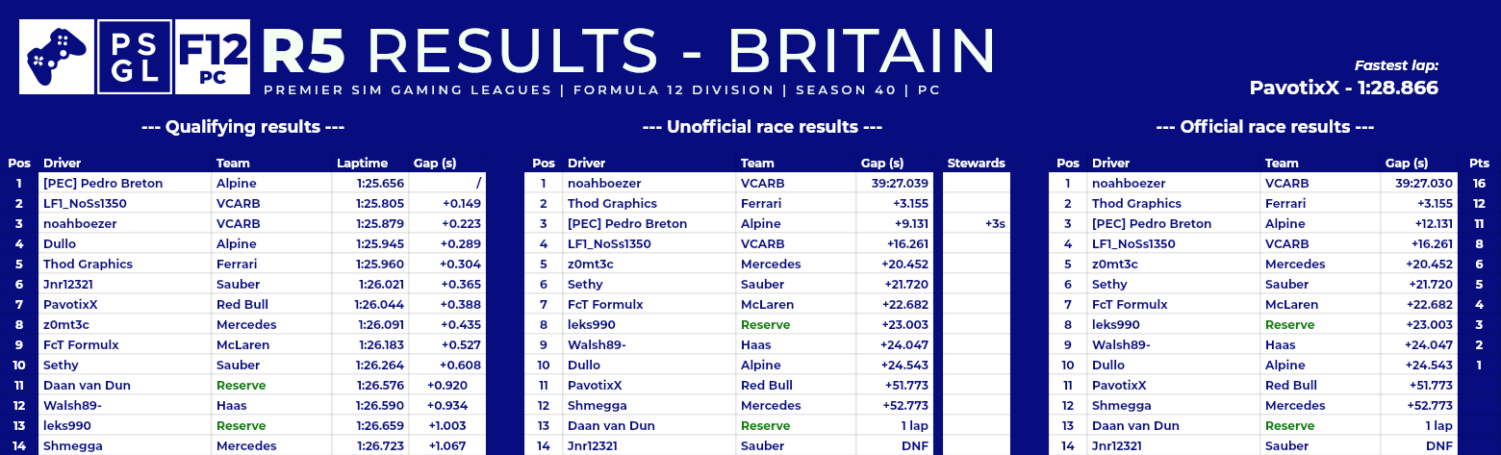This screenshot has height=455, width=1501.
Task: Click the PSGL logo box
Action: pos(134,57)
